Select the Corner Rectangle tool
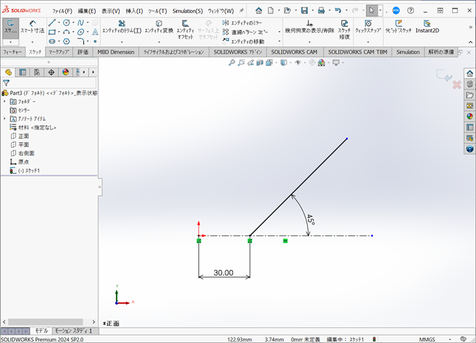476x343 pixels. pyautogui.click(x=52, y=32)
